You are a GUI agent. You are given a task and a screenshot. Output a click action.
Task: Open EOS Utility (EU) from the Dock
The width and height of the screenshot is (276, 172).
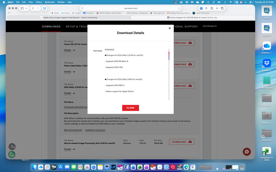153,167
